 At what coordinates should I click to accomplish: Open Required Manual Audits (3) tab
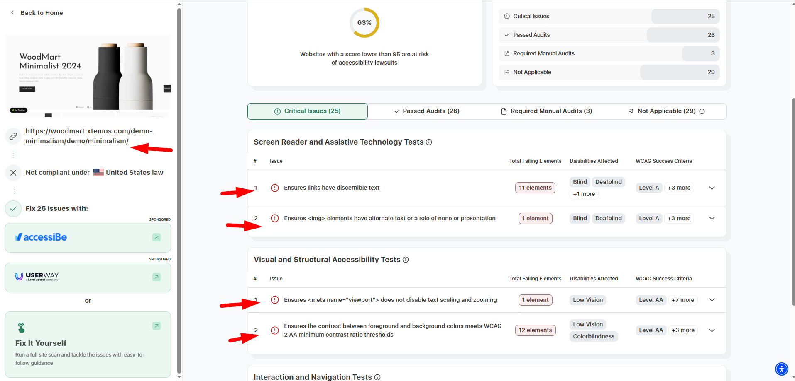[x=546, y=111]
